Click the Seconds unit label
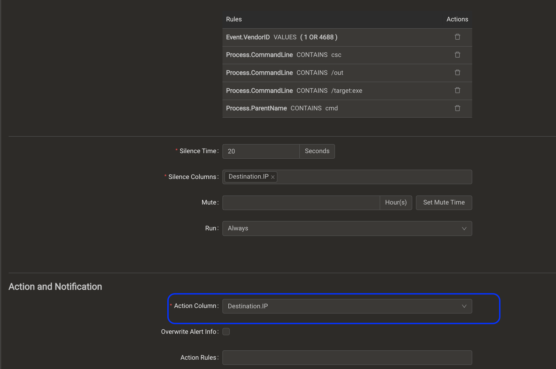The width and height of the screenshot is (556, 369). (x=317, y=151)
